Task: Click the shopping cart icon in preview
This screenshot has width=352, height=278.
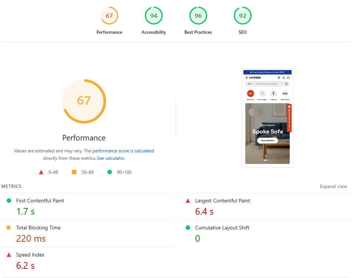Action: [x=288, y=78]
